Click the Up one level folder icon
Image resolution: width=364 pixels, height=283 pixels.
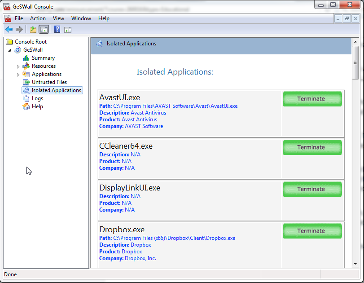pos(33,30)
